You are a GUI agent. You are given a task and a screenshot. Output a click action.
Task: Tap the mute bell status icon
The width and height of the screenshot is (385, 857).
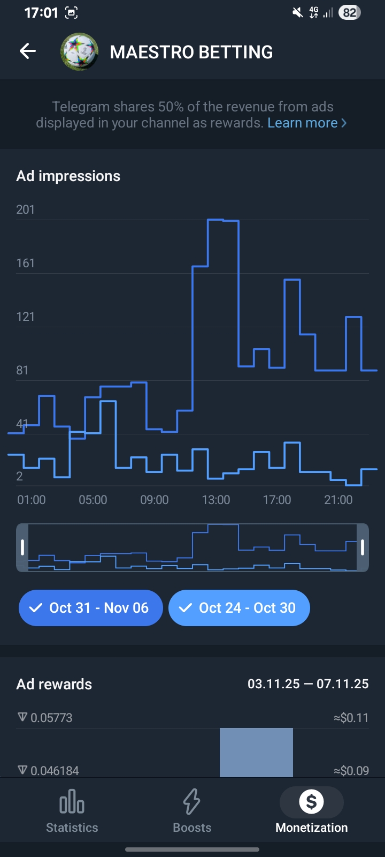(x=297, y=12)
